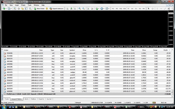Click the Templates toolbar icon
175x109 pixels.
tap(107, 9)
